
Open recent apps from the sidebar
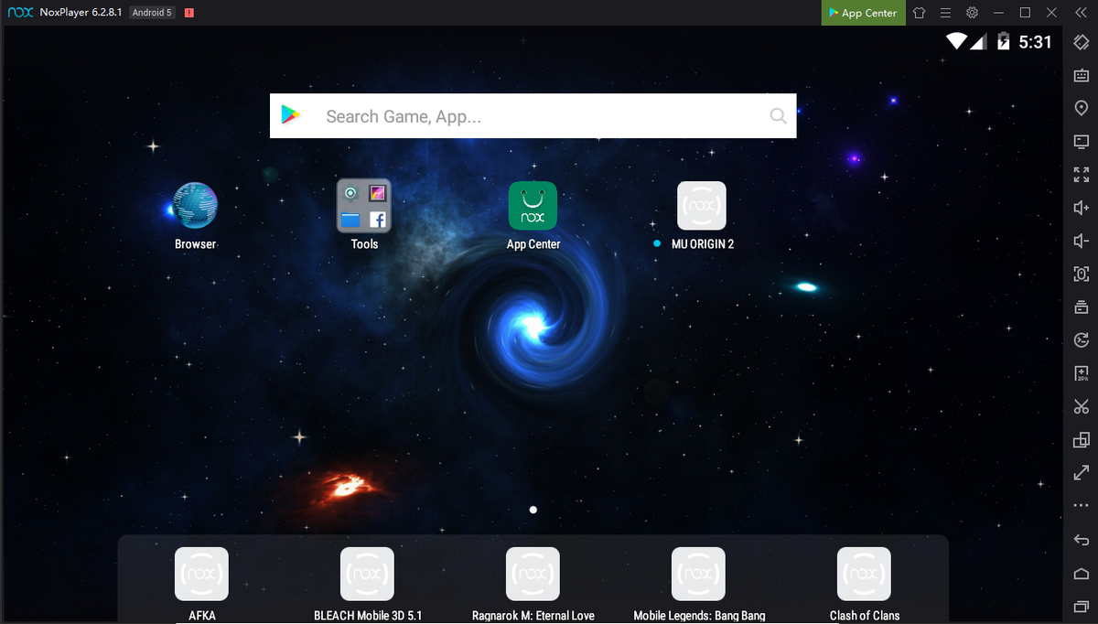point(1081,606)
